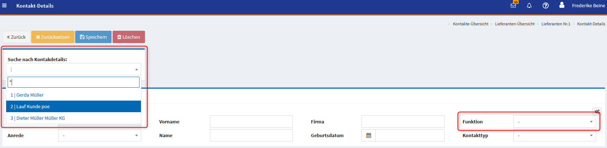Expand the Kontakttyp dropdown
607x148 pixels.
(x=554, y=135)
